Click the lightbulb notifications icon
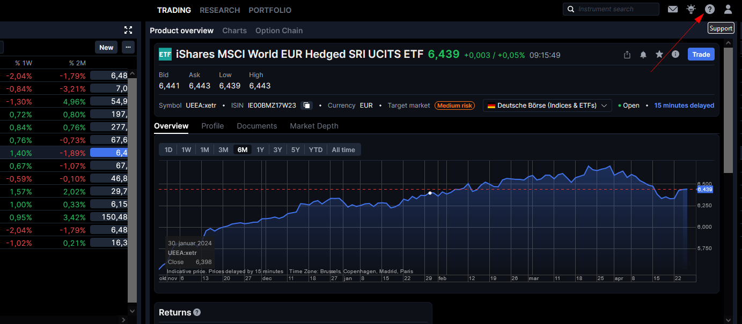Viewport: 742px width, 324px height. pyautogui.click(x=691, y=9)
